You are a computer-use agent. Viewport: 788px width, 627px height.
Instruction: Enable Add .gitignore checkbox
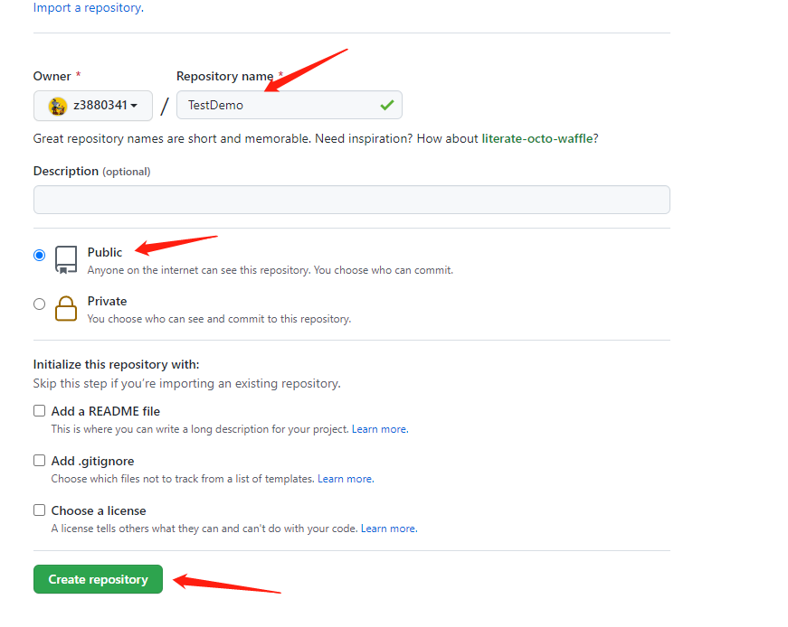tap(39, 461)
